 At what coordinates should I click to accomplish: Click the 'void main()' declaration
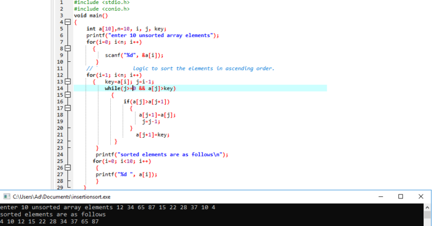click(91, 16)
